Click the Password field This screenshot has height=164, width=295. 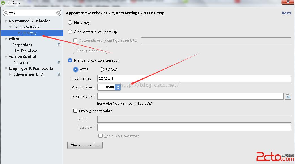point(194,128)
